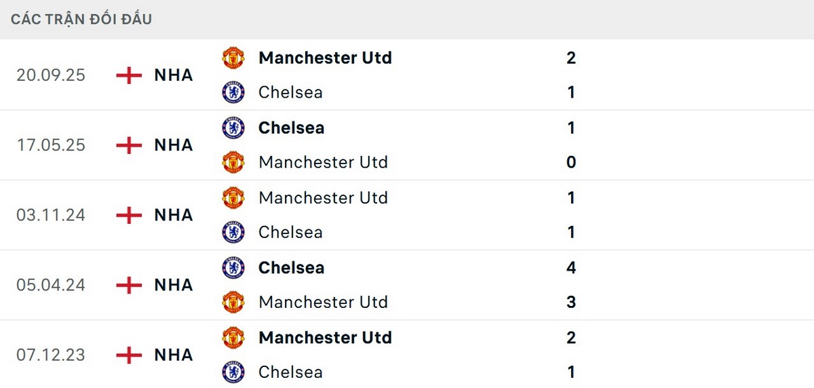The height and width of the screenshot is (388, 814).
Task: Click Chelsea's score of 4 in 05.04.24 match
Action: pyautogui.click(x=571, y=267)
